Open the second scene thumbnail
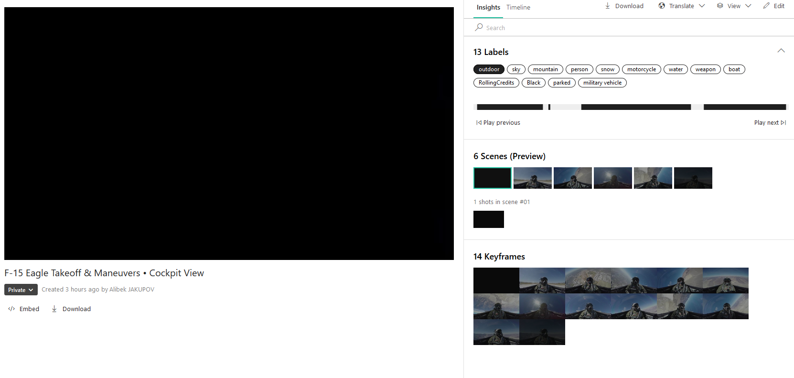Screen dimensions: 794x378 (533, 178)
